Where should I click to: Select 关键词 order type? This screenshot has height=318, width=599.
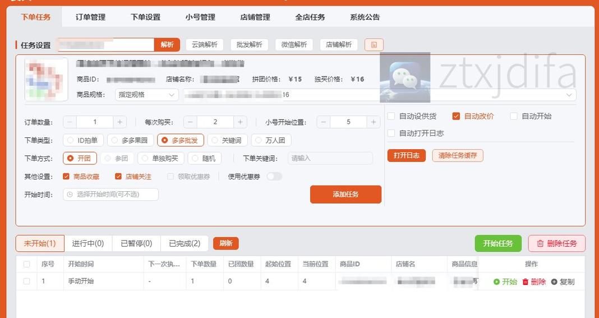[227, 140]
